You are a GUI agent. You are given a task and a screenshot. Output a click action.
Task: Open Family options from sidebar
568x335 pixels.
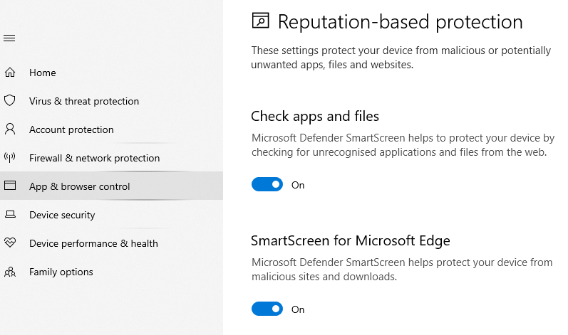pos(61,272)
